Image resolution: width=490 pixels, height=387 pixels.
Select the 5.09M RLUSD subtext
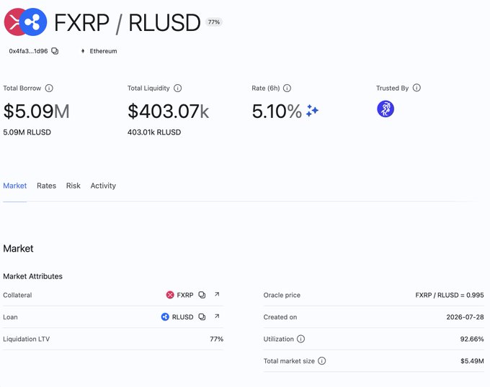point(27,132)
